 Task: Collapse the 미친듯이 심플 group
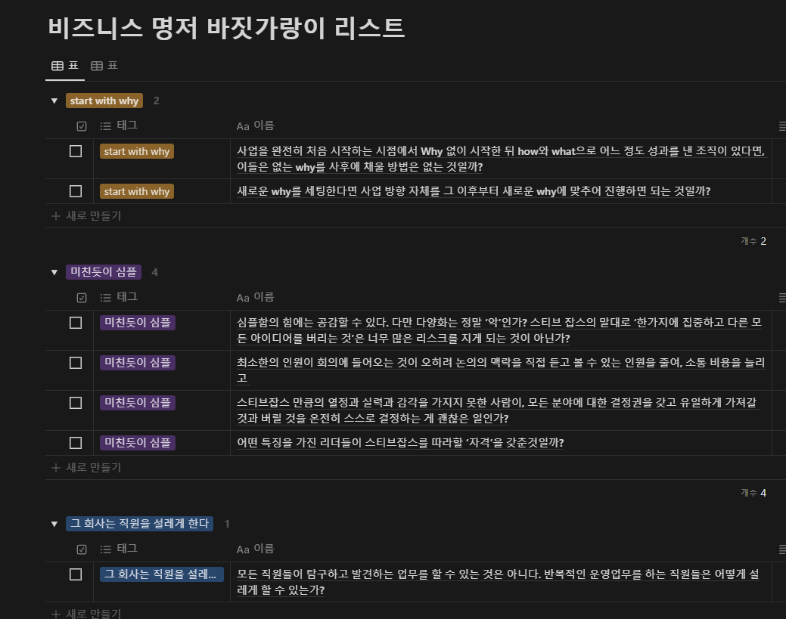(53, 271)
